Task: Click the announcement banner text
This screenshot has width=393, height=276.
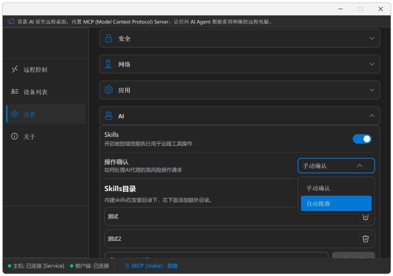Action: (144, 22)
